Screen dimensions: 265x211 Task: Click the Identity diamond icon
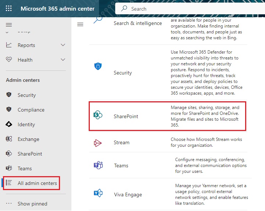coord(9,124)
